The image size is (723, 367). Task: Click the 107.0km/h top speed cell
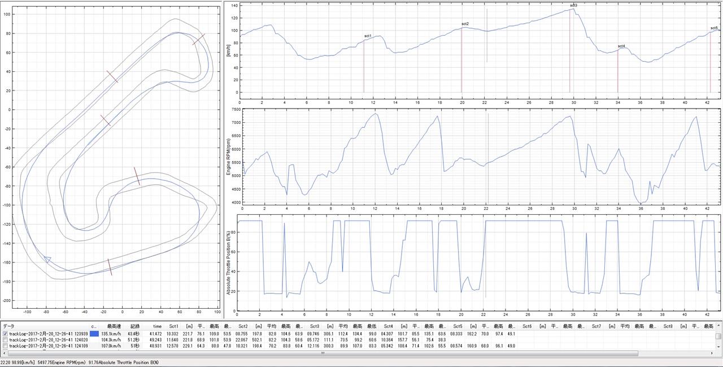click(x=111, y=346)
